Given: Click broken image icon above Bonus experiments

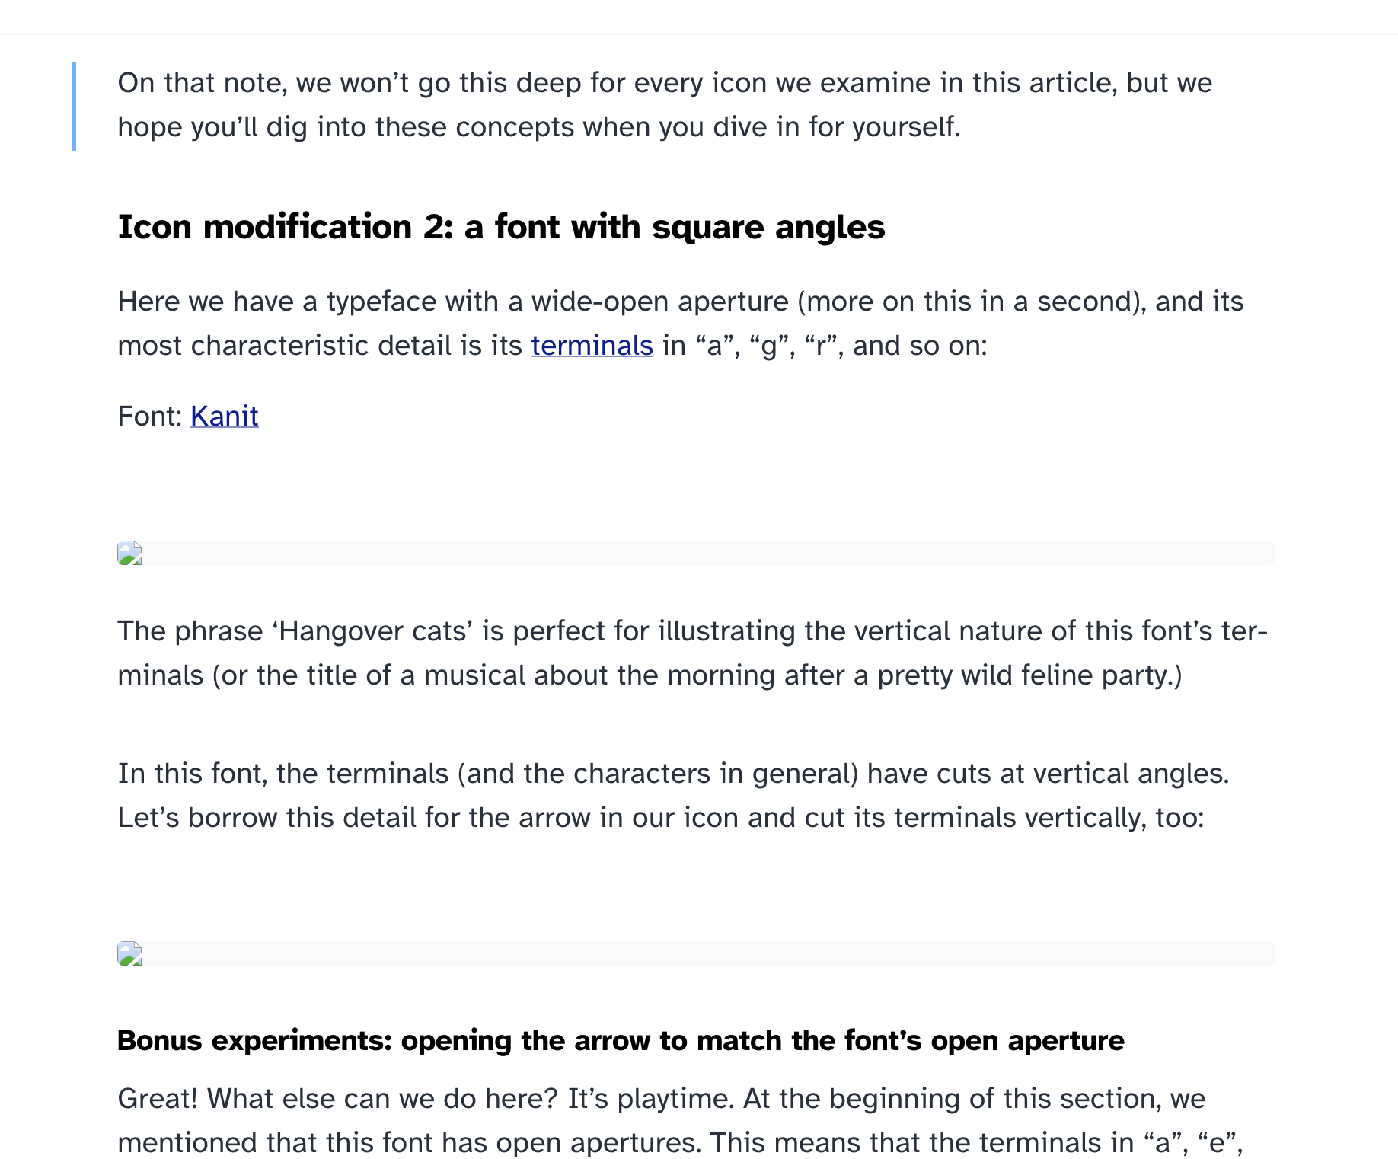Looking at the screenshot, I should 129,953.
